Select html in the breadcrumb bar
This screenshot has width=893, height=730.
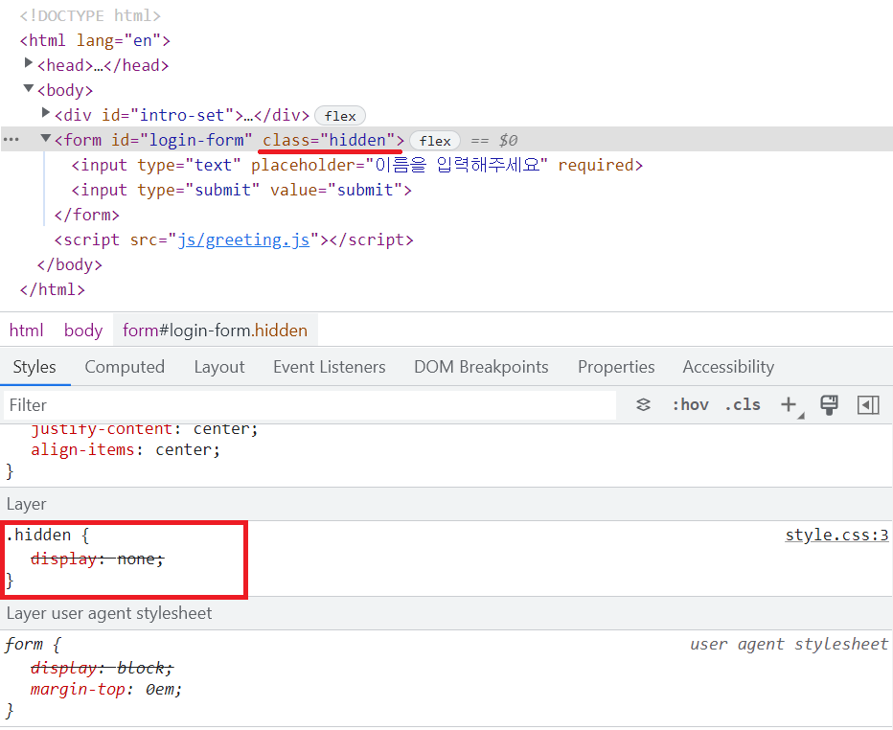tap(26, 331)
